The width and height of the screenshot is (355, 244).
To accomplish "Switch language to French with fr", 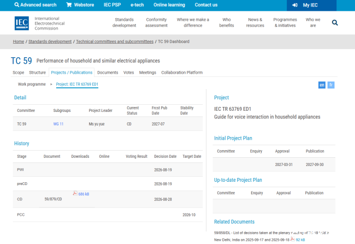I will point(331,85).
